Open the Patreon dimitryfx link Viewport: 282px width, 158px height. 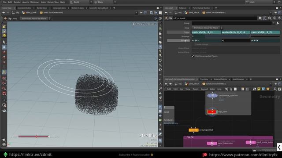click(243, 155)
